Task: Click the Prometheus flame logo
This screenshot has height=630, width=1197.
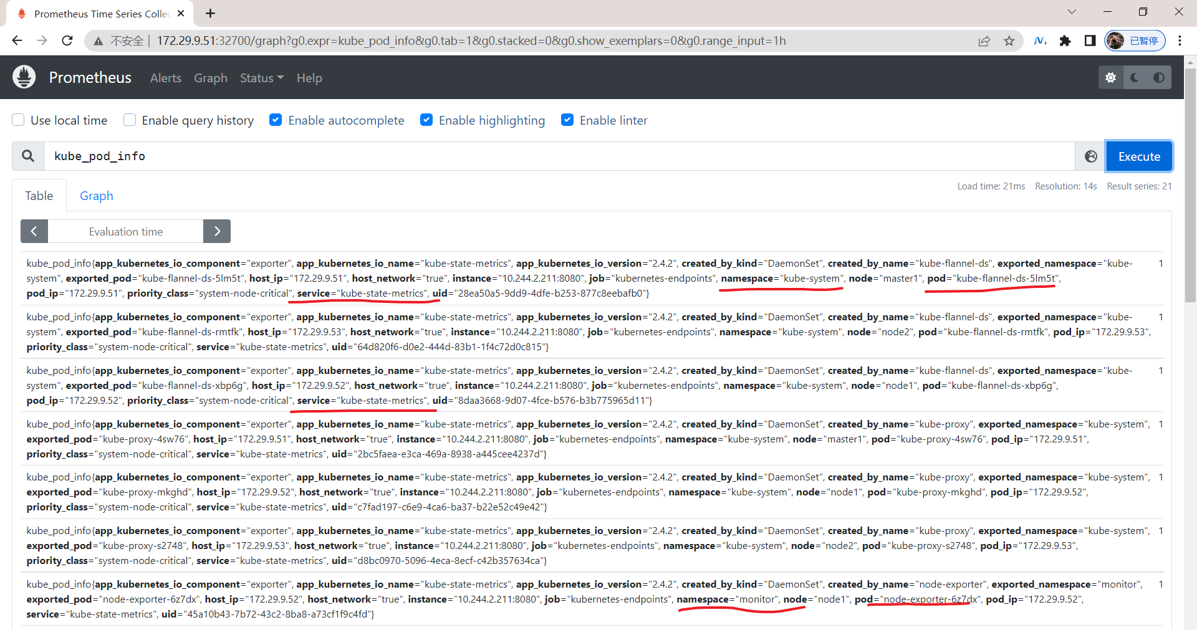Action: [24, 77]
